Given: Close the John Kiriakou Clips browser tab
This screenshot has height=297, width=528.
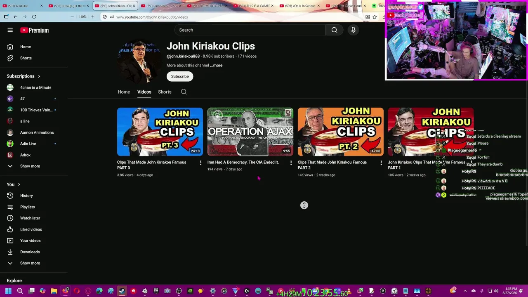Looking at the screenshot, I should (134, 6).
